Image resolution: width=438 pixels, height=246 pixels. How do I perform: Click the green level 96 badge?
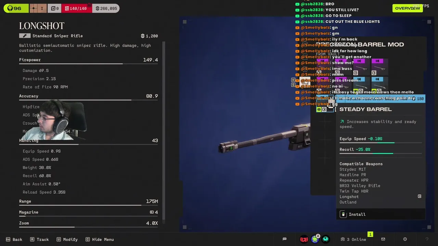(16, 8)
